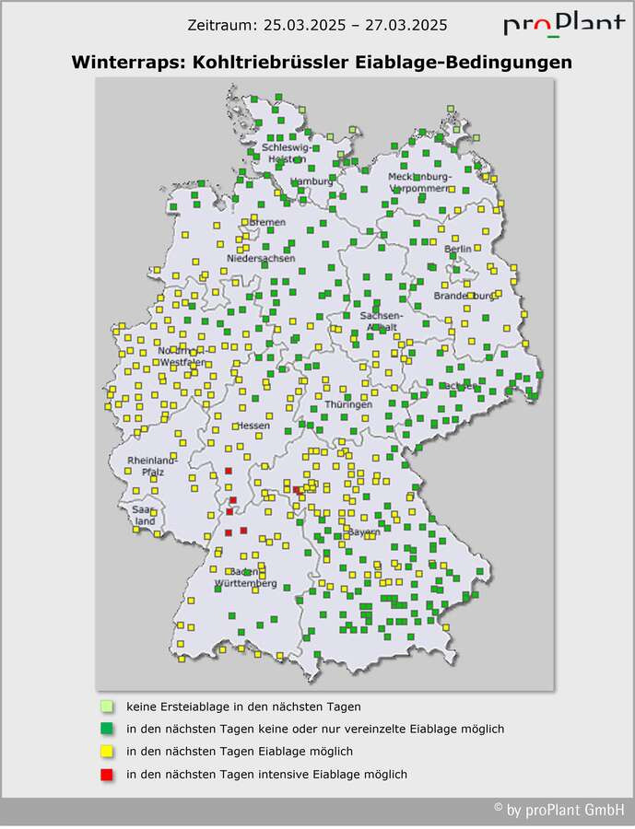Click the 'keine Ersteiablage' legend text
Image resolution: width=635 pixels, height=829 pixels.
pos(243,706)
